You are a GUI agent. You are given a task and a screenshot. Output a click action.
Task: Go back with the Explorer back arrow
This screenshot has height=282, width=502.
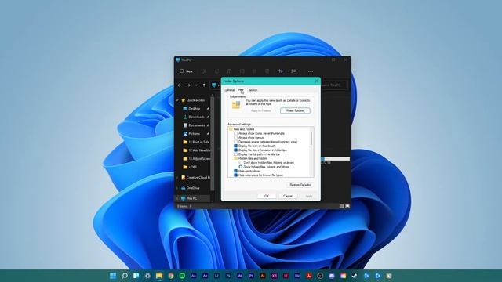(180, 85)
